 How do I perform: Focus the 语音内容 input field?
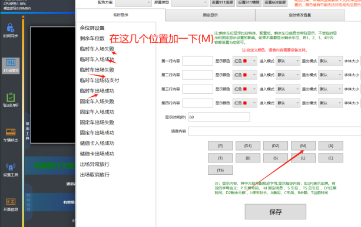pos(274,131)
